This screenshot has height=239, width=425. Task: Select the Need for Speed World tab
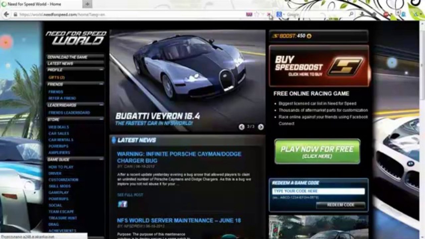(x=41, y=4)
